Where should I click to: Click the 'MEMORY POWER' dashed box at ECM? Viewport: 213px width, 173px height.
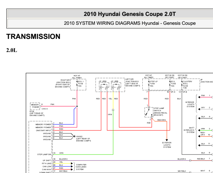tap(35, 106)
